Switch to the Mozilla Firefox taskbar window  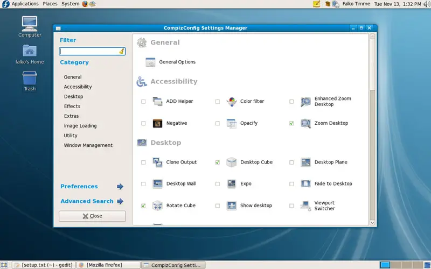(x=108, y=265)
